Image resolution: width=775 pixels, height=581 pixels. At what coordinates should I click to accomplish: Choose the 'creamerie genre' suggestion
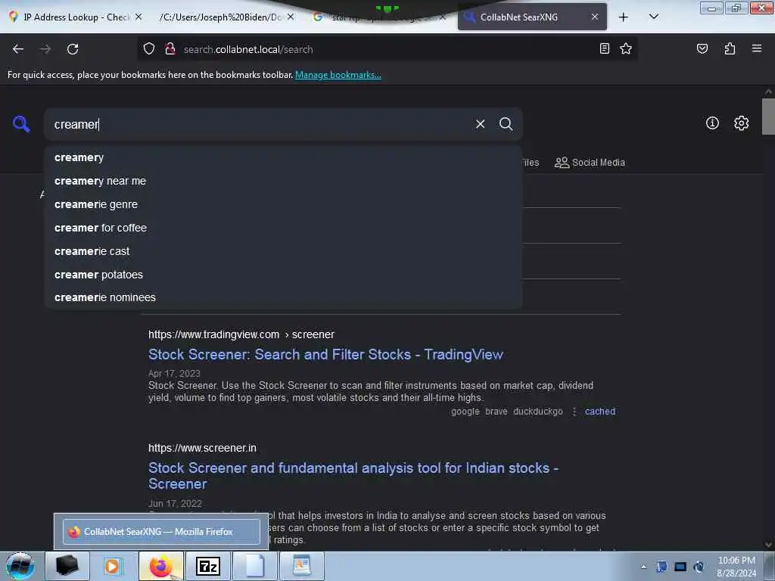283,204
